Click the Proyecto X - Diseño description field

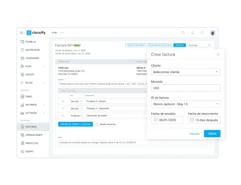116,101
